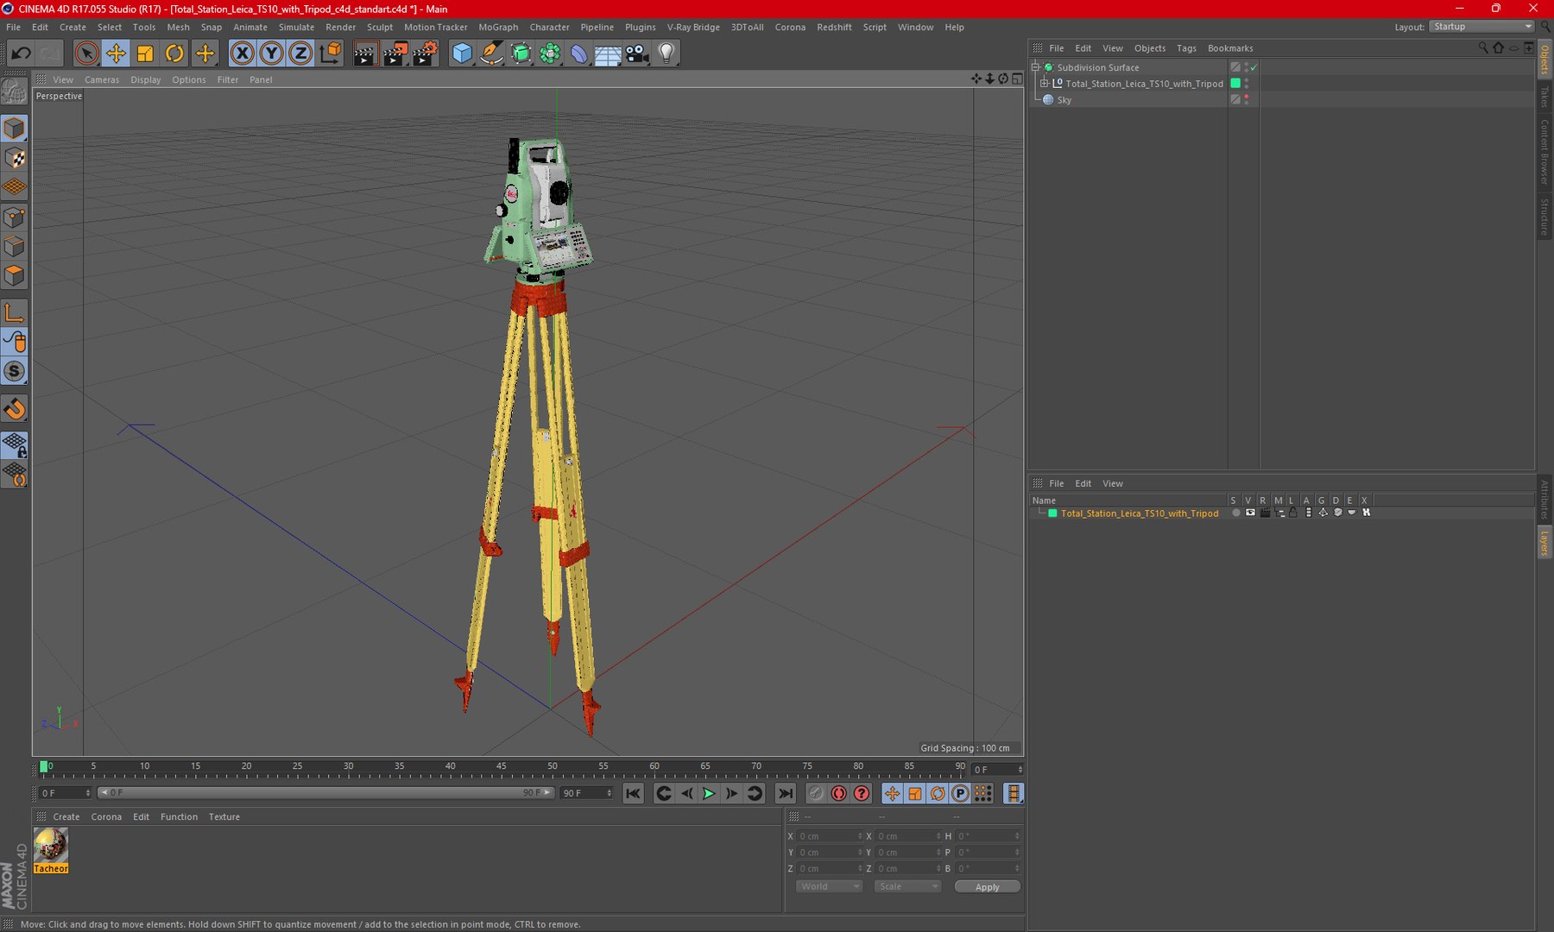Viewport: 1554px width, 932px height.
Task: Open the Sculpt menu
Action: point(380,27)
